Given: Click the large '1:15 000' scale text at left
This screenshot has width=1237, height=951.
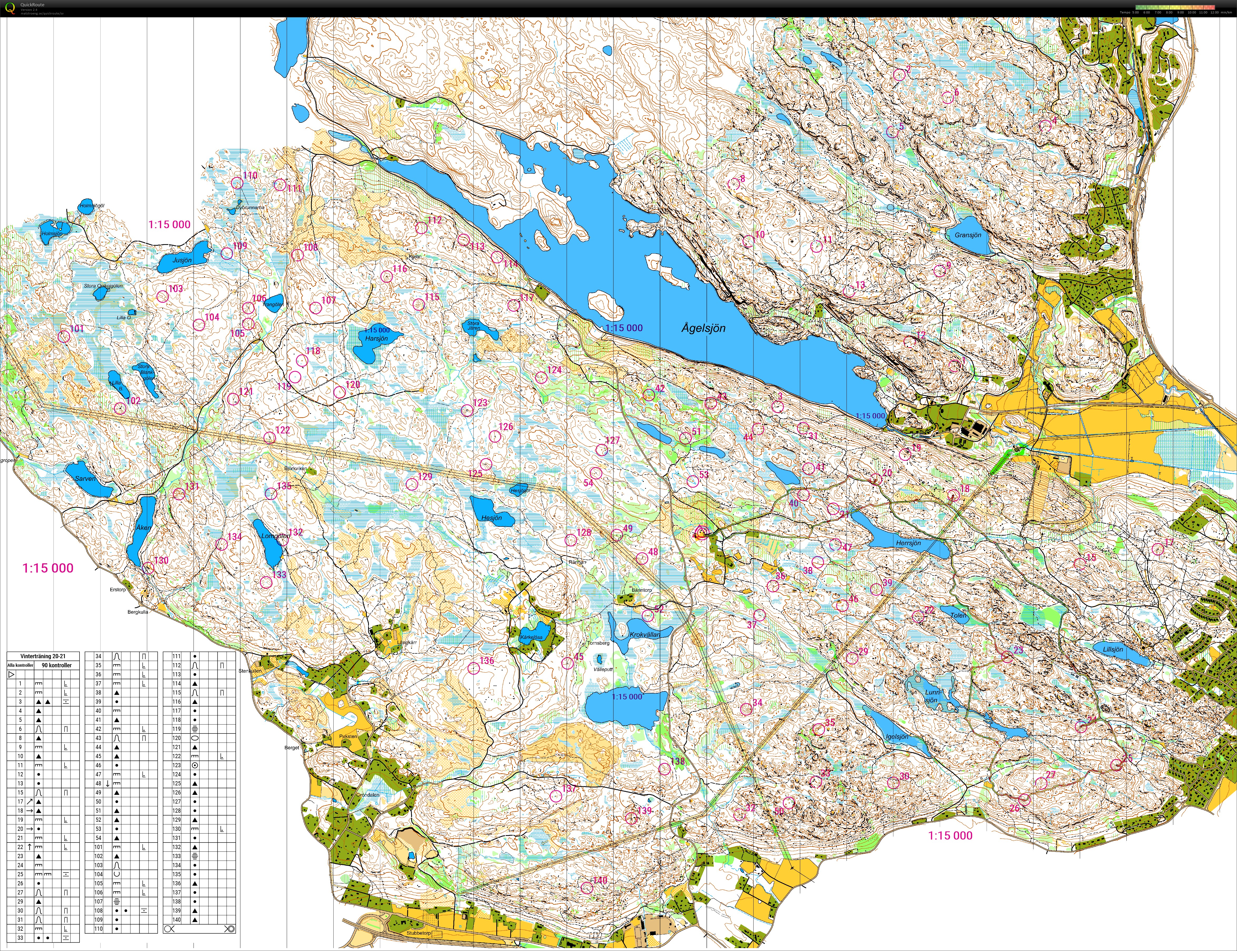Looking at the screenshot, I should pos(48,568).
